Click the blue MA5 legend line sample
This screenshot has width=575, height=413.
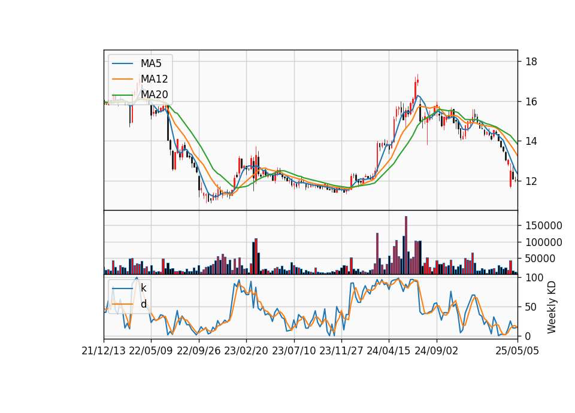pos(122,63)
